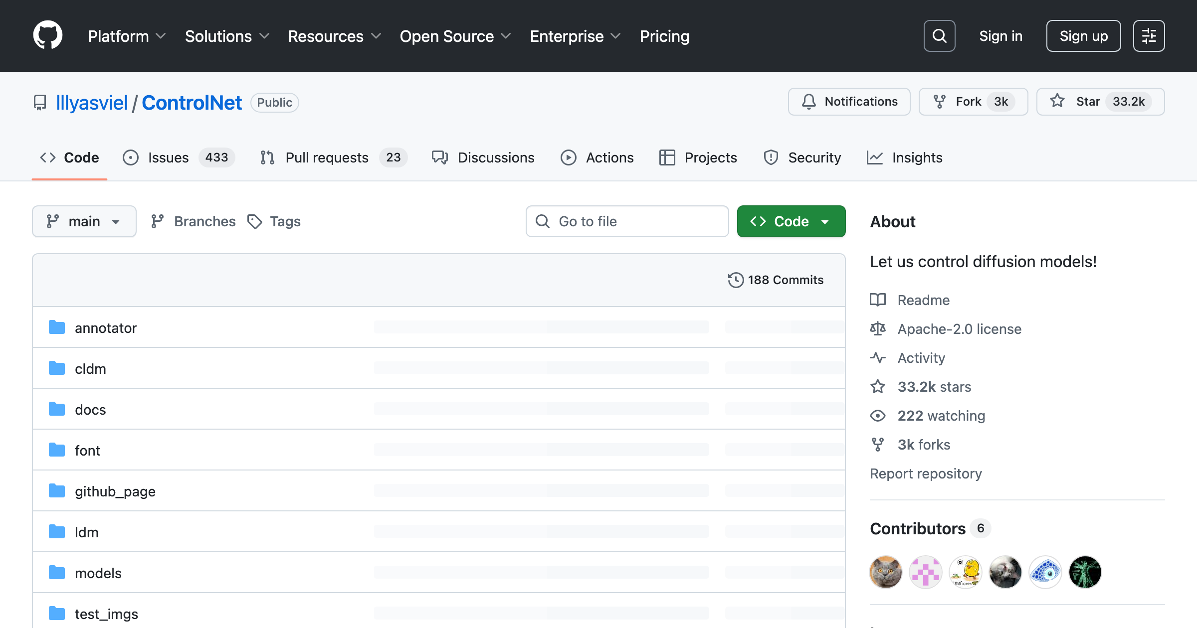Image resolution: width=1197 pixels, height=628 pixels.
Task: Open the green Vitruvian figure avatar
Action: [x=1085, y=572]
